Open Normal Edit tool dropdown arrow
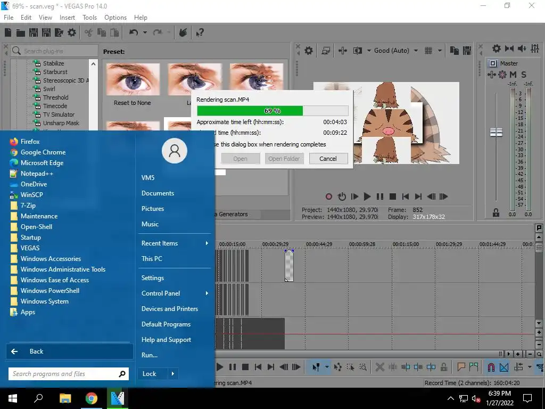 tap(327, 367)
